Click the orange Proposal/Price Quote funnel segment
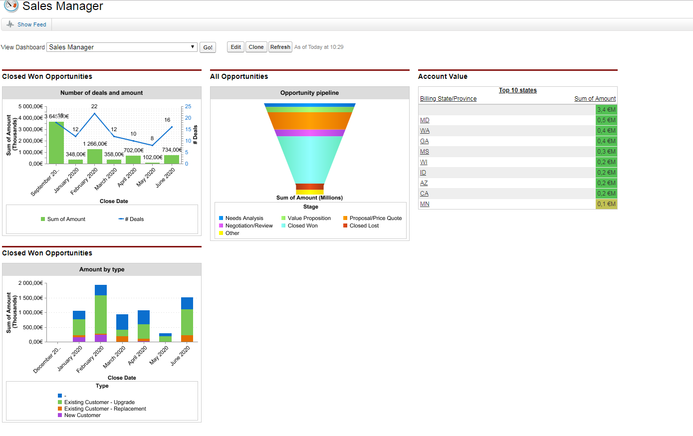 [x=310, y=121]
